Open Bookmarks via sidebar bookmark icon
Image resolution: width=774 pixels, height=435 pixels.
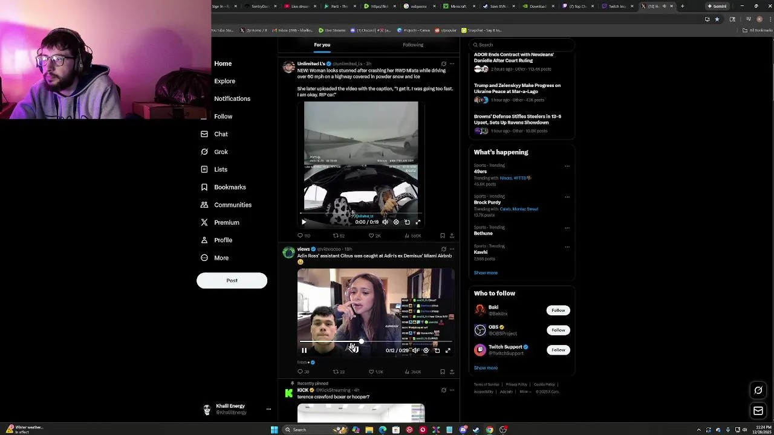click(204, 187)
